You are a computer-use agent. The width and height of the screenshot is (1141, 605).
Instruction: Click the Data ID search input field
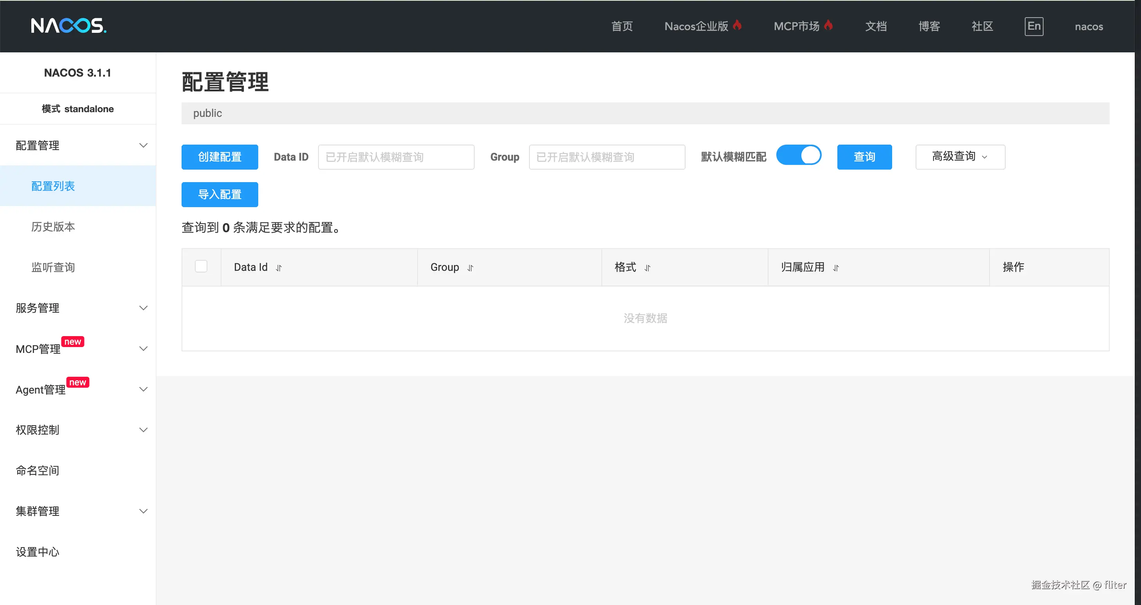tap(396, 157)
